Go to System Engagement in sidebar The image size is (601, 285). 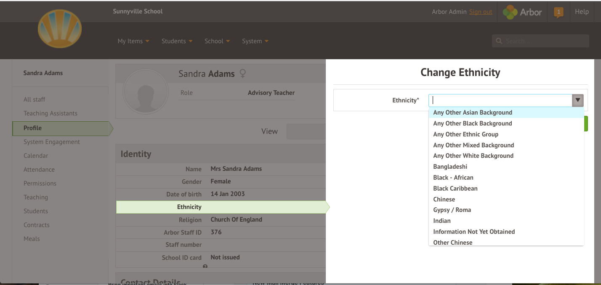click(51, 142)
